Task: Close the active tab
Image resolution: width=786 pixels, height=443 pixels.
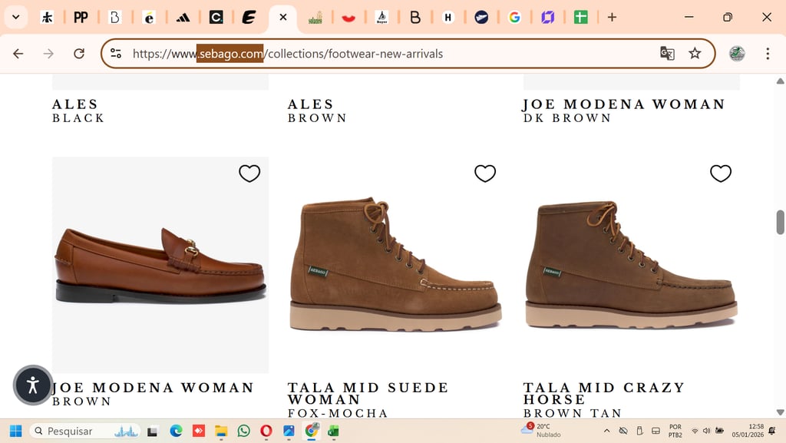Action: pos(283,18)
